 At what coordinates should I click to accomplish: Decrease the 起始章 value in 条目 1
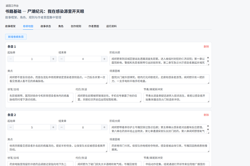tap(11, 59)
